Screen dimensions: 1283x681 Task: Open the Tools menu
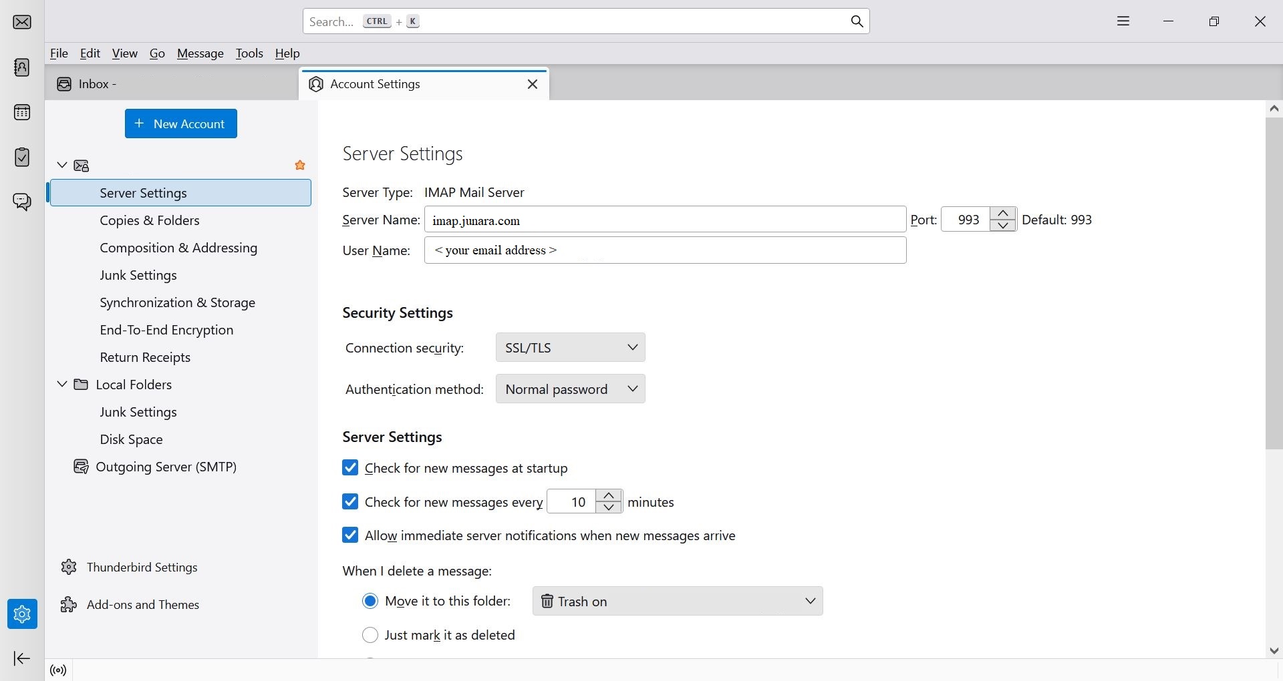249,53
